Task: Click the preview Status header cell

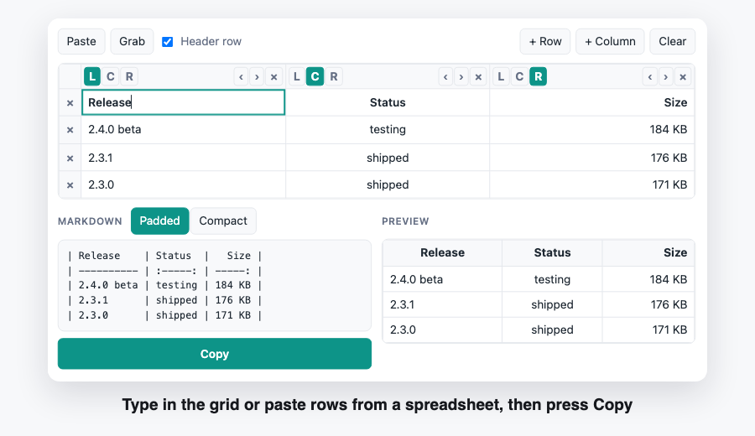Action: pos(552,252)
